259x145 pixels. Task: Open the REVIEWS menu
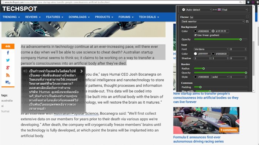[x=33, y=17]
